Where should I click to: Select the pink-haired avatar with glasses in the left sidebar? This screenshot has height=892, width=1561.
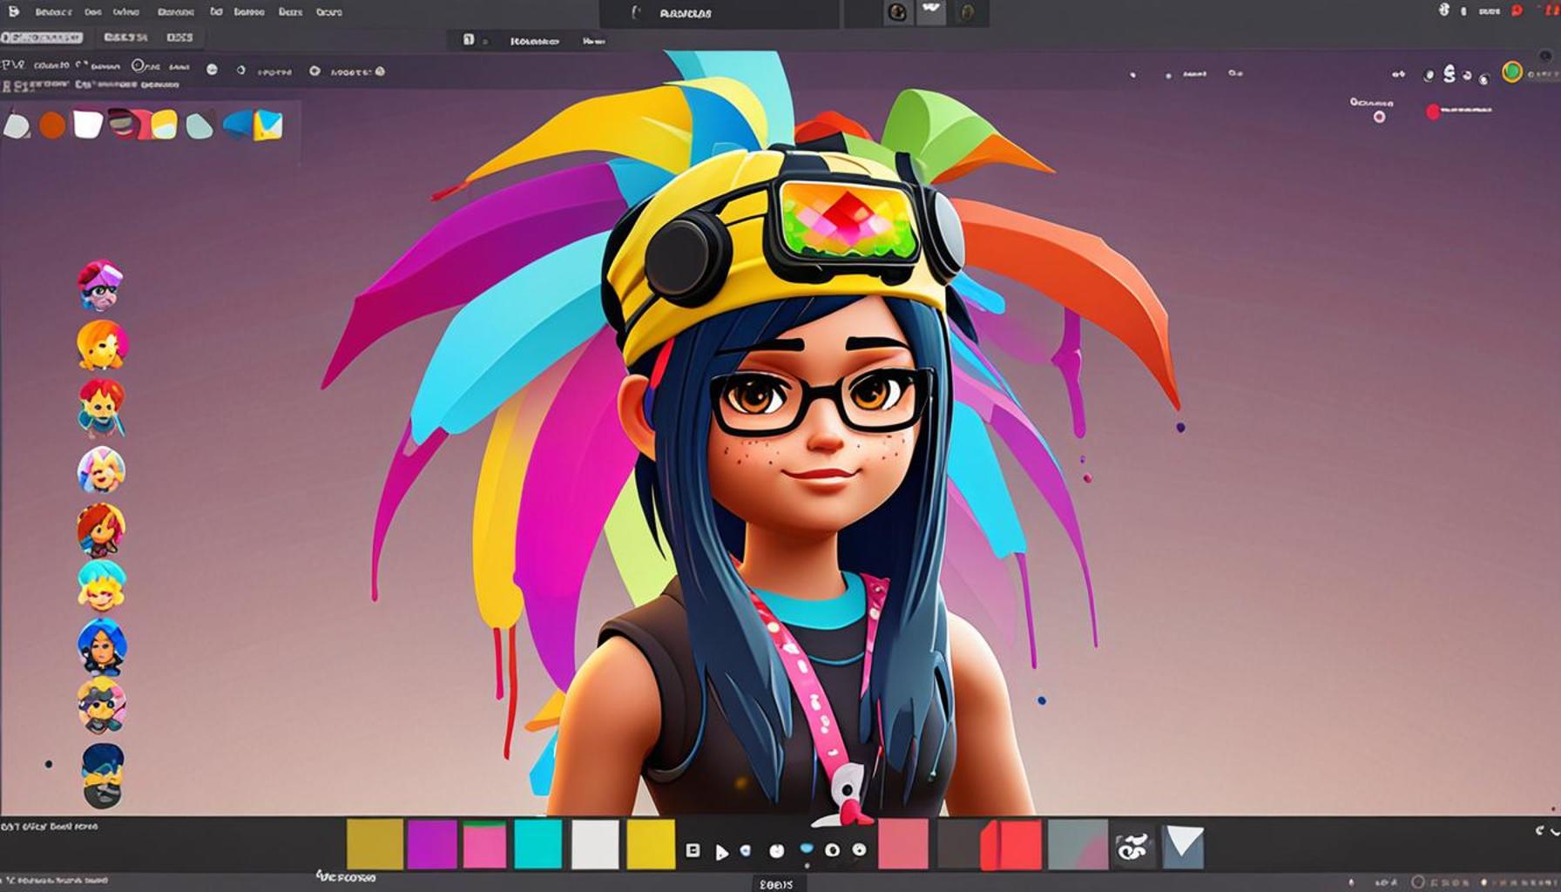(x=100, y=285)
